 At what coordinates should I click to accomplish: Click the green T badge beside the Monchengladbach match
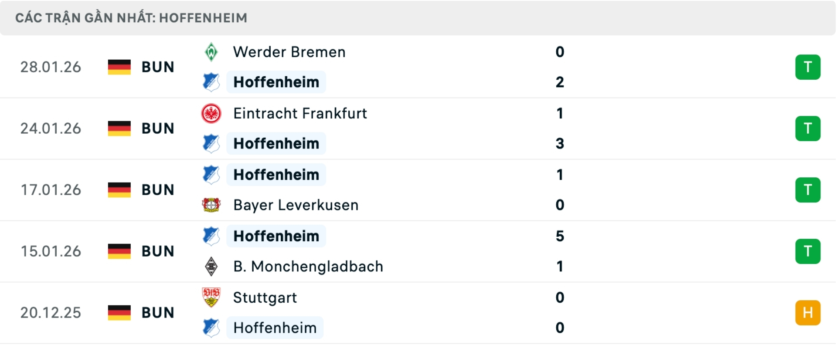click(809, 251)
